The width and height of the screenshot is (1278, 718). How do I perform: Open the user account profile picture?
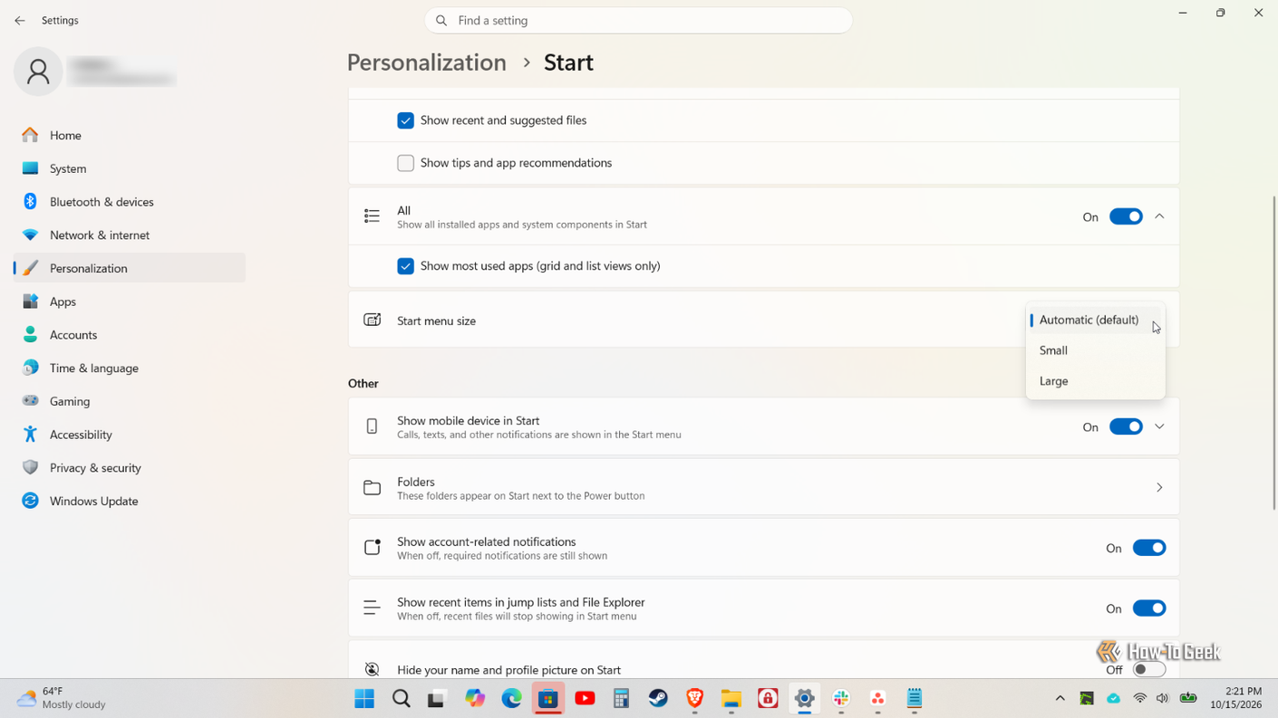[38, 72]
